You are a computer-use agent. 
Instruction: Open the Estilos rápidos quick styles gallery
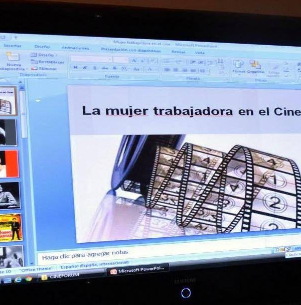pyautogui.click(x=273, y=71)
